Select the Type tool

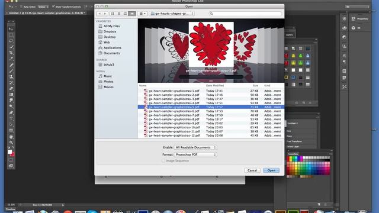tap(11, 118)
